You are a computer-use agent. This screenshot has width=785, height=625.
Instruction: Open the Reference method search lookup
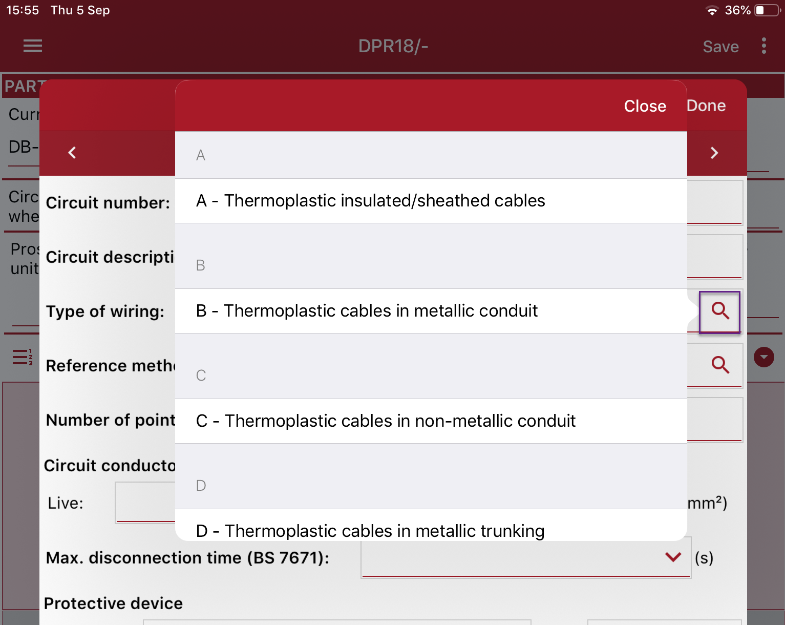[x=719, y=365]
